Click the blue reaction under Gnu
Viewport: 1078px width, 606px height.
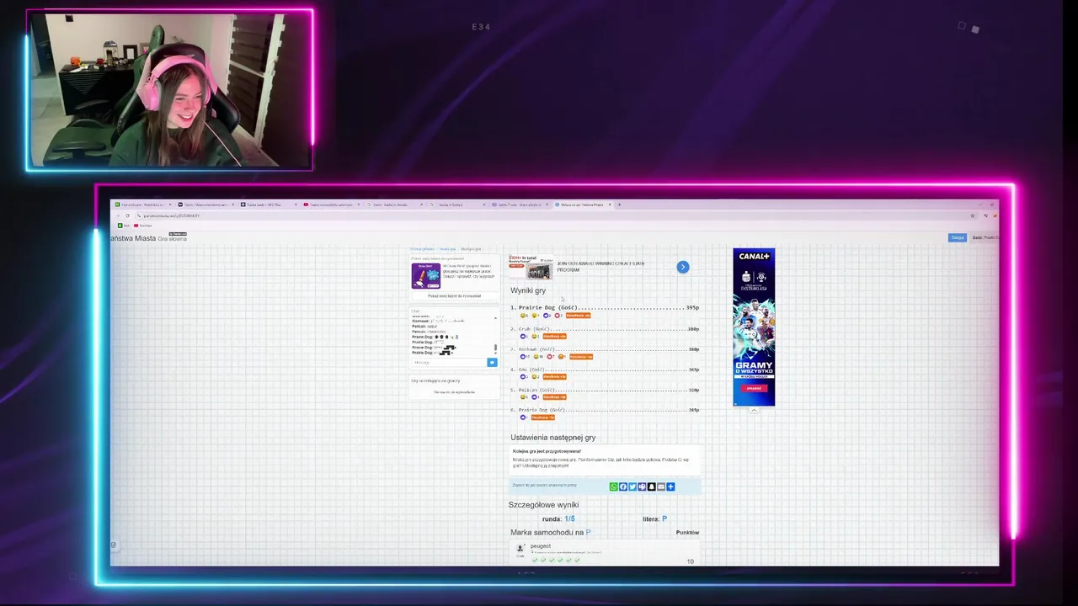523,376
